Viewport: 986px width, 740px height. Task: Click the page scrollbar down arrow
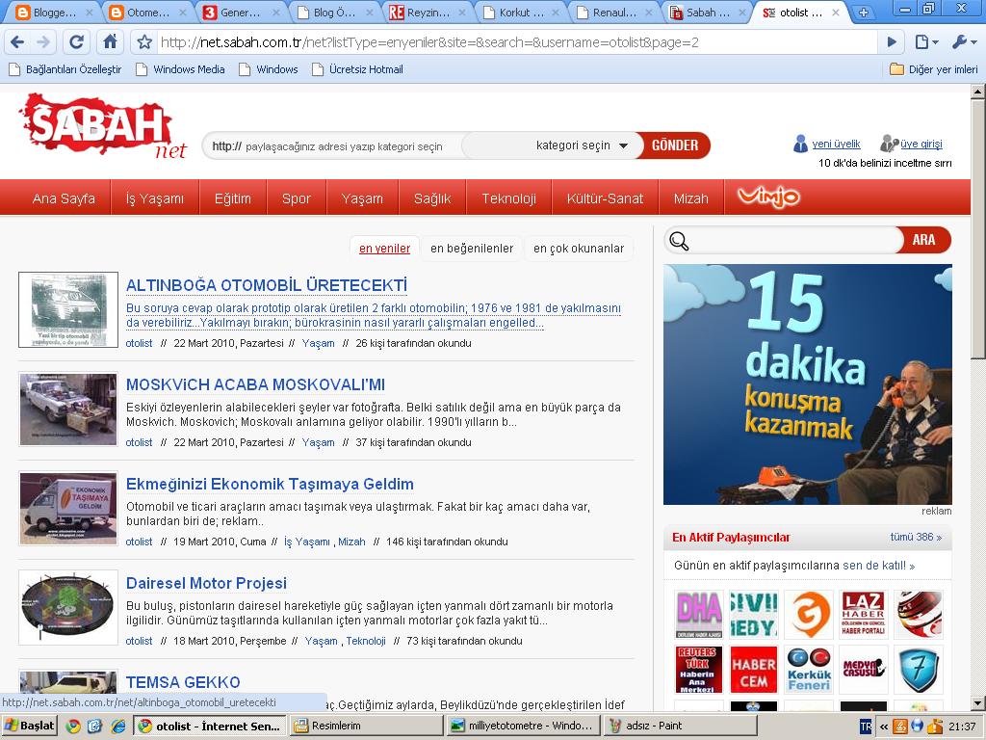tap(977, 702)
